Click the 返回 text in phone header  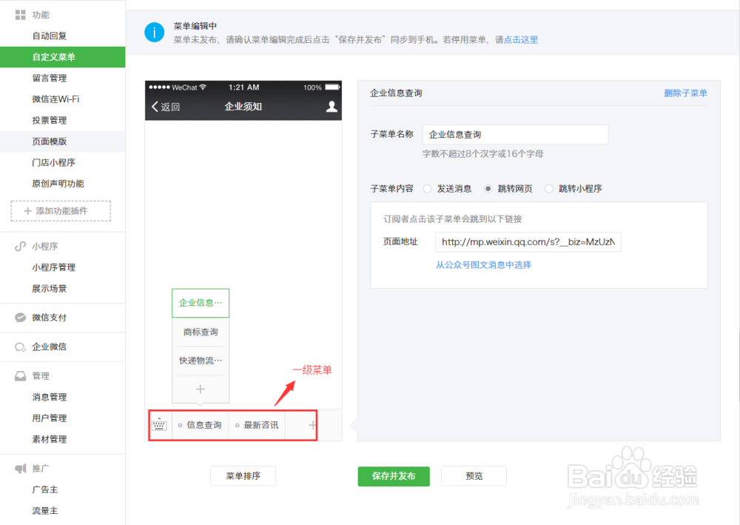[170, 107]
